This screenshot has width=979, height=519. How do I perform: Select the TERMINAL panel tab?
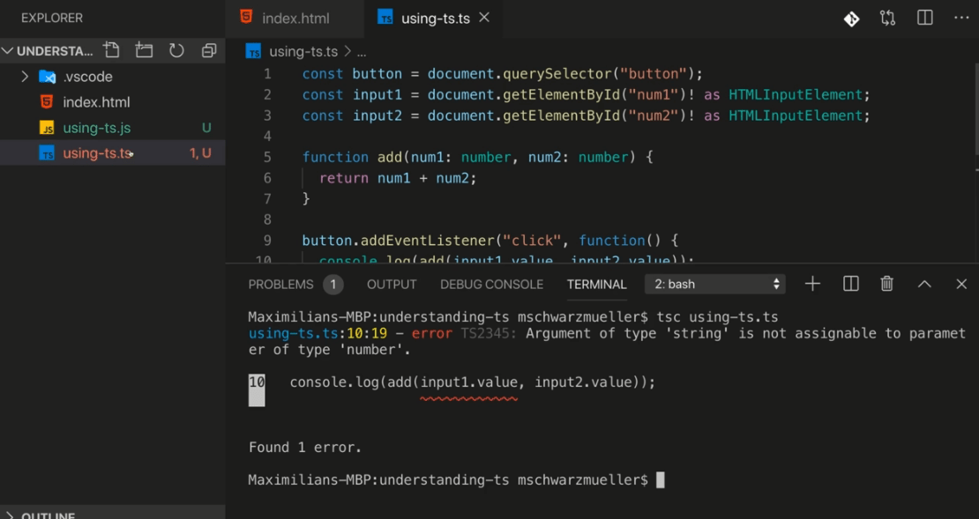coord(596,285)
